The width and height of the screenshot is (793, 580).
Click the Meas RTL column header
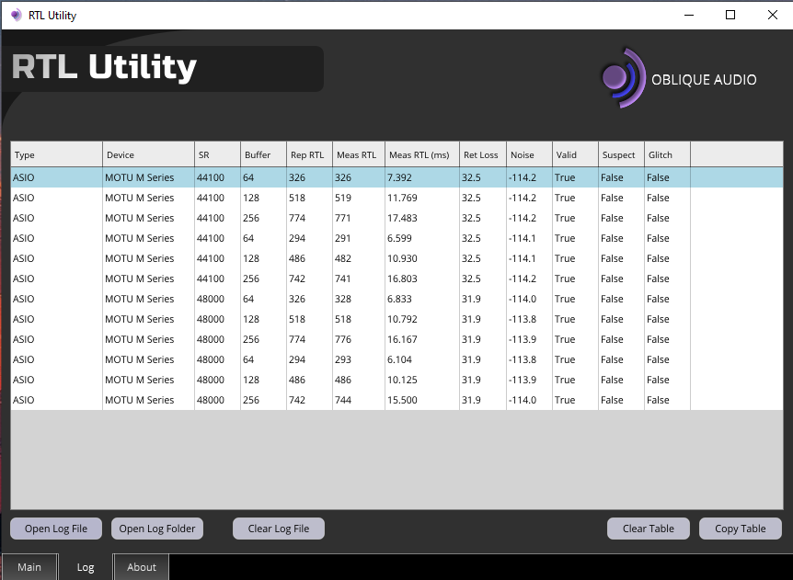359,154
